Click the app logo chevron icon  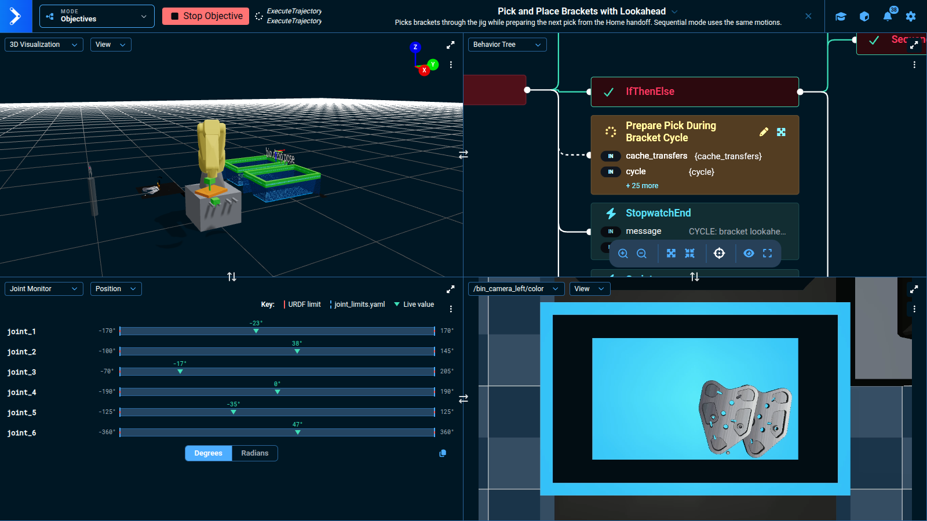click(16, 16)
